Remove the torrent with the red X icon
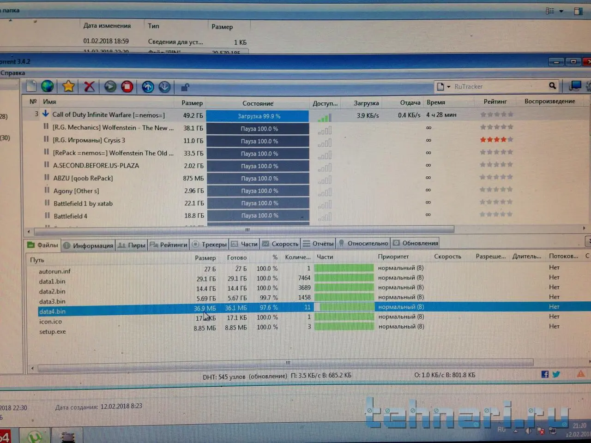 89,86
